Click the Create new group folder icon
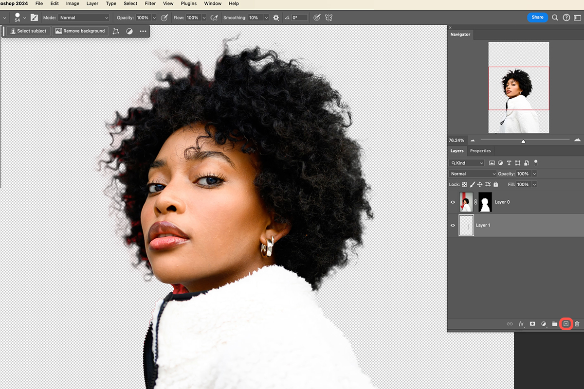 pos(555,324)
